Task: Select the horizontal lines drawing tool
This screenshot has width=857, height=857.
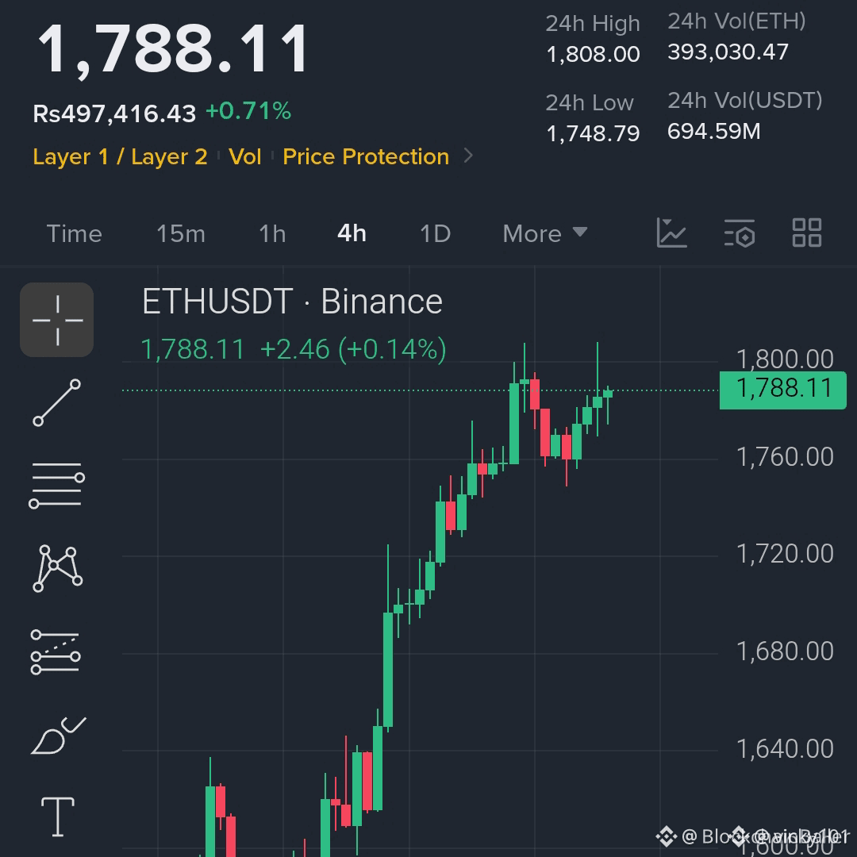Action: coord(57,486)
